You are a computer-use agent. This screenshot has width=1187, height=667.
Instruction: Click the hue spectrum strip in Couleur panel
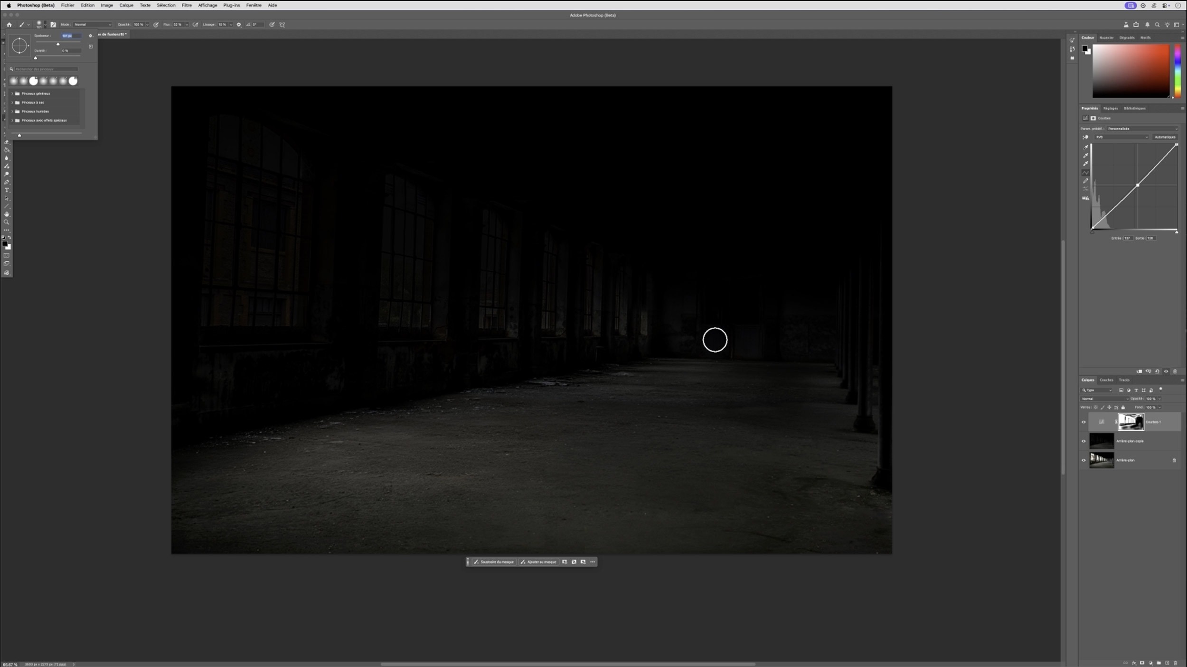1178,71
